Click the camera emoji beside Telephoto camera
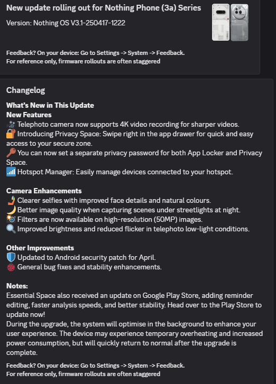This screenshot has height=384, width=276. (11, 125)
